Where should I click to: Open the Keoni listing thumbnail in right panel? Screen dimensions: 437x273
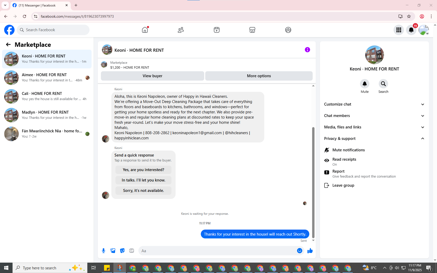point(375,55)
